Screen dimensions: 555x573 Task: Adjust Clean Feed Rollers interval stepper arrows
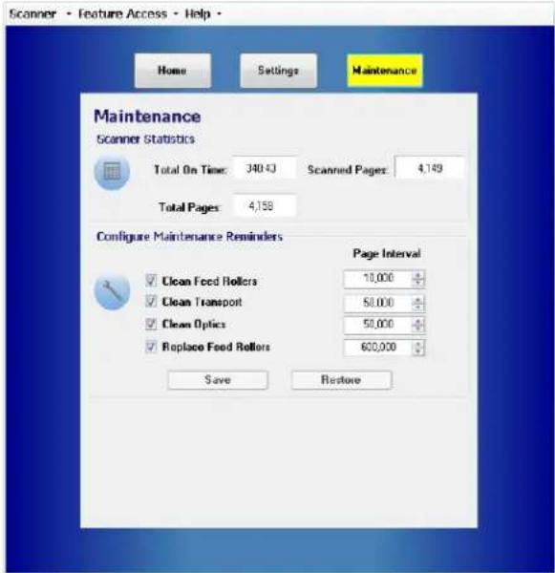[x=417, y=279]
